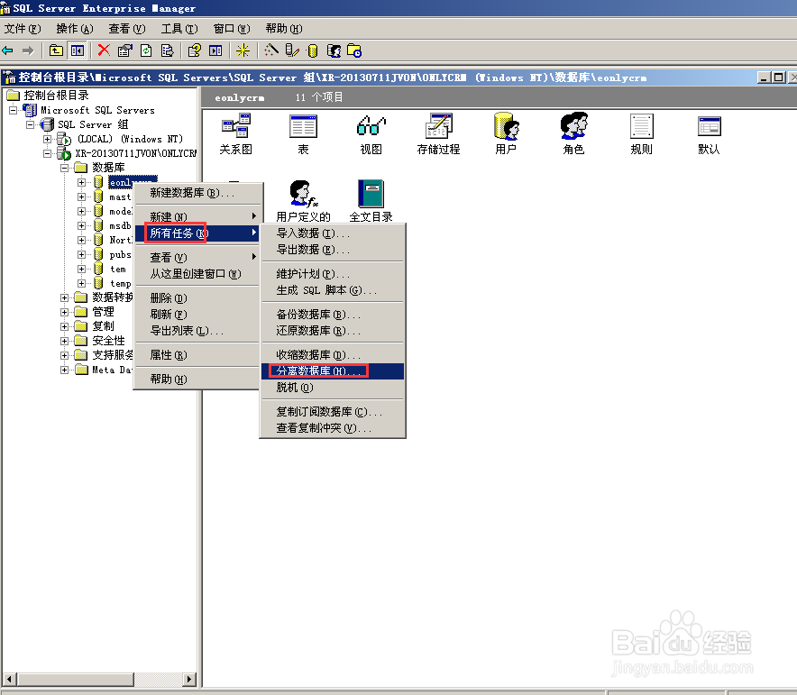Click the New database cylinder toolbar icon
The height and width of the screenshot is (695, 797).
[x=313, y=50]
